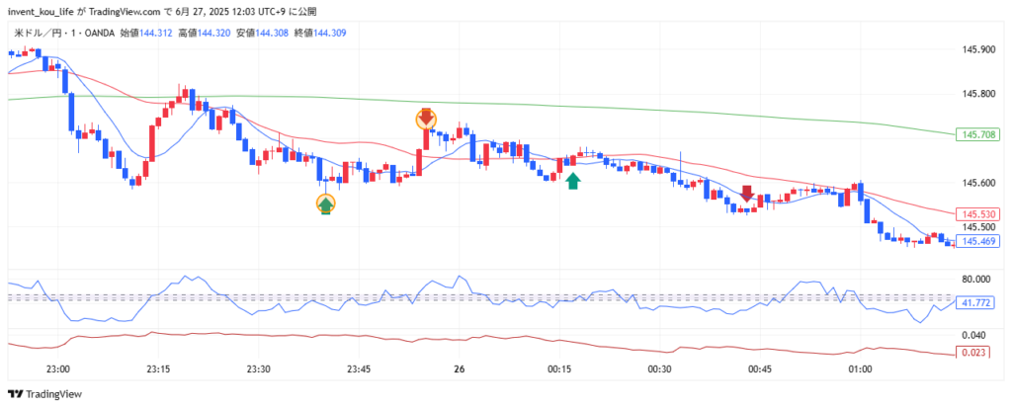Click the 安値 144.308 low value

(263, 33)
